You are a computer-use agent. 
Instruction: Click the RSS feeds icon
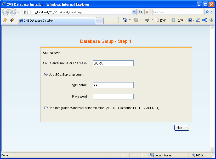[x=136, y=20]
